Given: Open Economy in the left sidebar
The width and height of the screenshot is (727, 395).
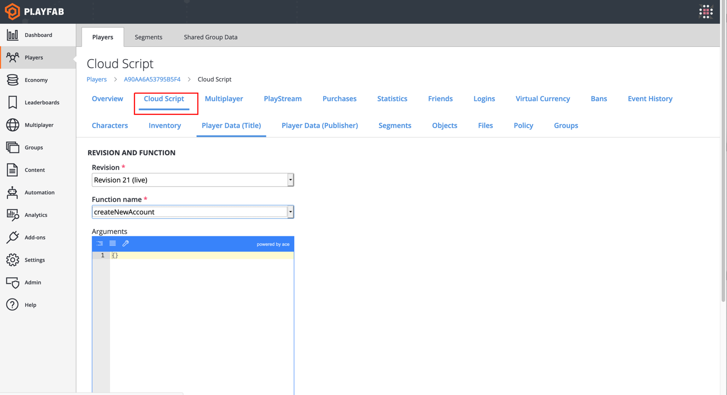Looking at the screenshot, I should click(38, 80).
